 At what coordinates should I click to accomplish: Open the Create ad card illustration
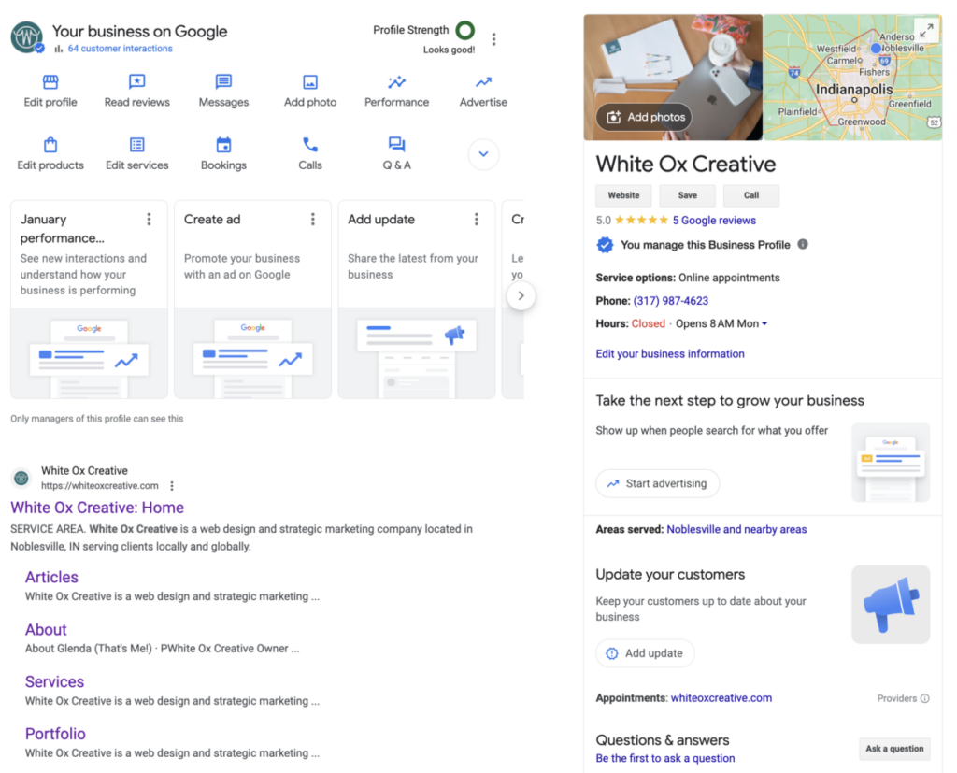pyautogui.click(x=252, y=353)
